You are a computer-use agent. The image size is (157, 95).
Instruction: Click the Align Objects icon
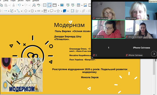[77, 11]
